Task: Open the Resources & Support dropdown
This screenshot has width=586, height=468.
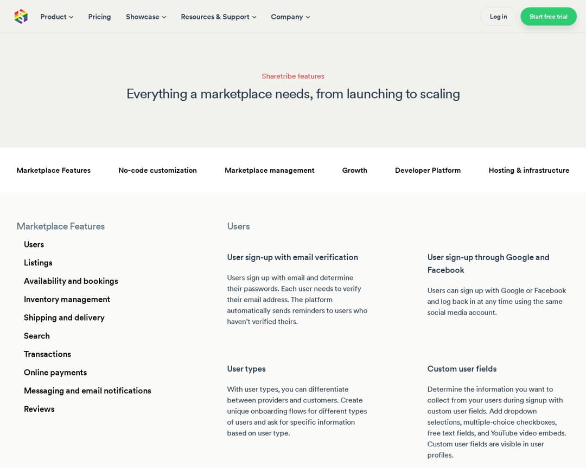Action: coord(219,17)
